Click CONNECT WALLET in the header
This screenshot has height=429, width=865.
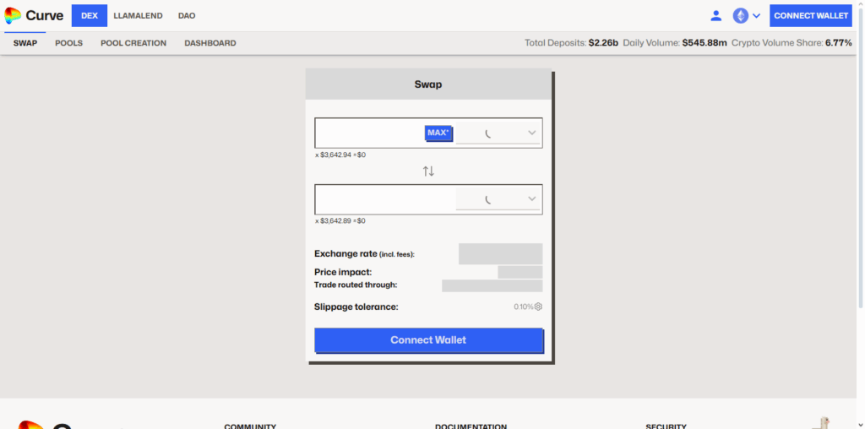pyautogui.click(x=811, y=15)
